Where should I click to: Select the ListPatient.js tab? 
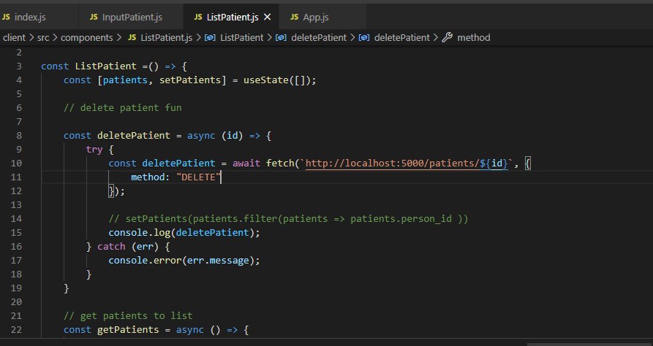tap(233, 17)
